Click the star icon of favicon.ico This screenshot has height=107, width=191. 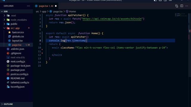10,32
